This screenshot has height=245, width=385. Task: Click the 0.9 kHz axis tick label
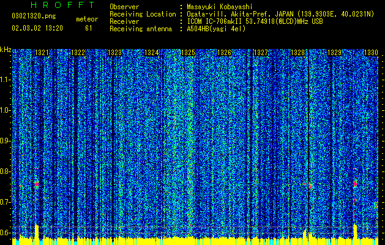pyautogui.click(x=6, y=141)
